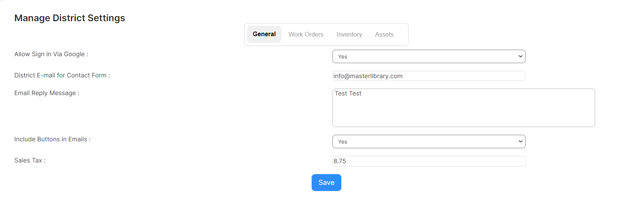Select the Inventory tab
Viewport: 636px width, 201px height.
point(349,34)
